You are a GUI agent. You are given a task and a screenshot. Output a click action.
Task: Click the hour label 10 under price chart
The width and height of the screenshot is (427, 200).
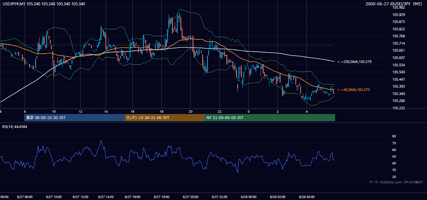pyautogui.click(x=54, y=111)
